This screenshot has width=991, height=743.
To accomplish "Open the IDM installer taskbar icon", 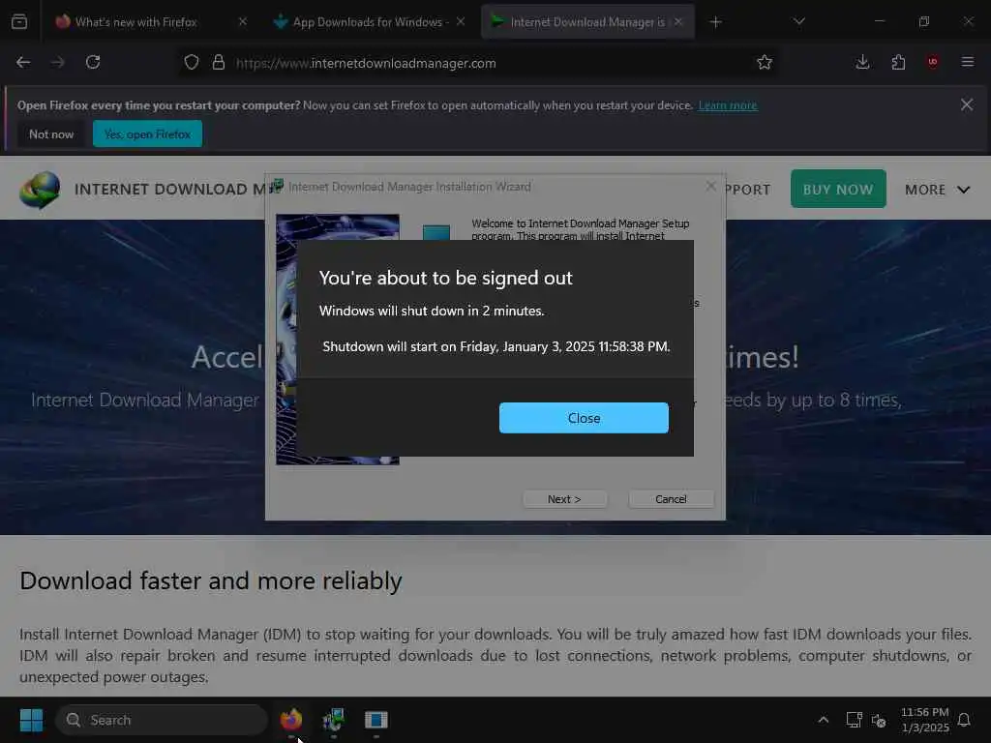I will tap(334, 720).
